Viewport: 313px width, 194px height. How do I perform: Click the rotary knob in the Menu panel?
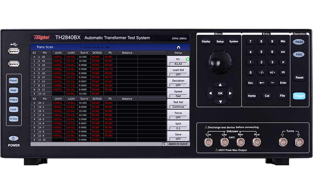[x=220, y=62]
